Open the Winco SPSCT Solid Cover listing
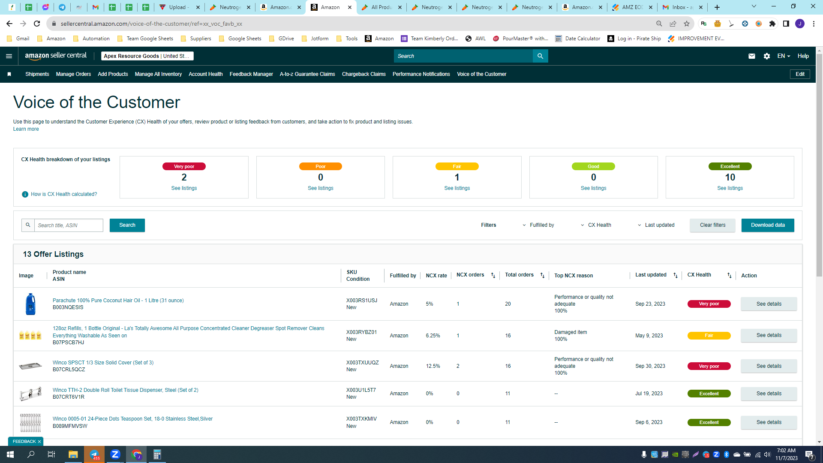 click(103, 363)
